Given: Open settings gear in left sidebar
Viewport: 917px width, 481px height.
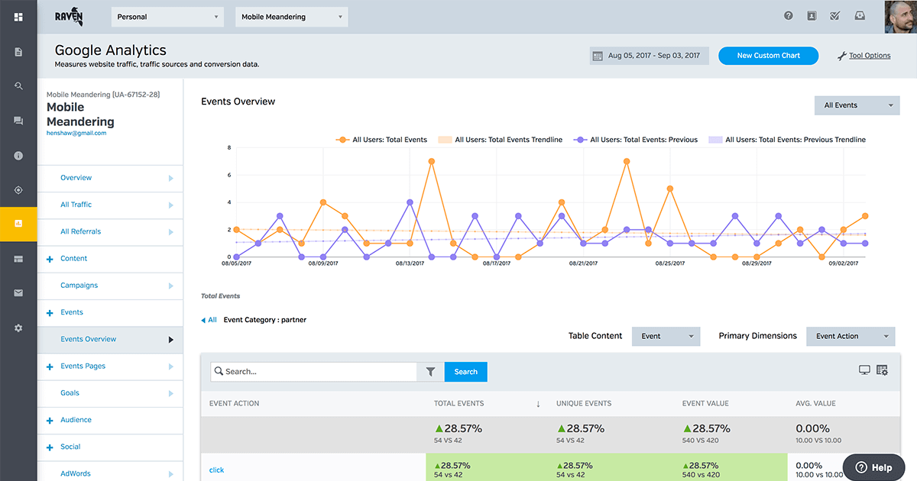Looking at the screenshot, I should pos(18,328).
